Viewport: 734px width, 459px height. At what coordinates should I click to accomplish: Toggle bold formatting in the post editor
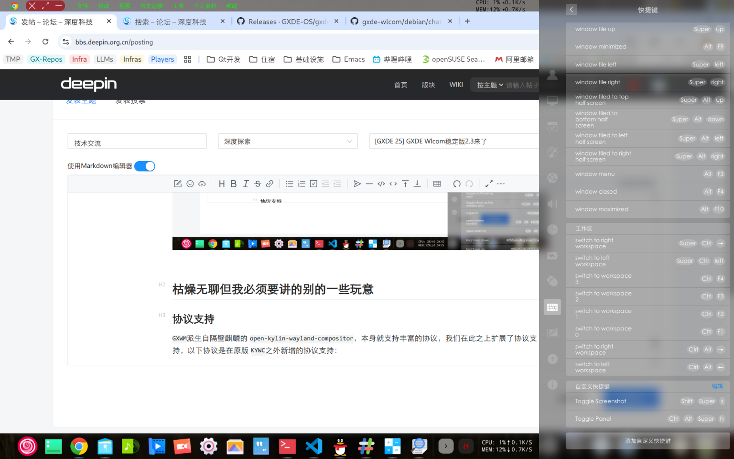click(234, 184)
